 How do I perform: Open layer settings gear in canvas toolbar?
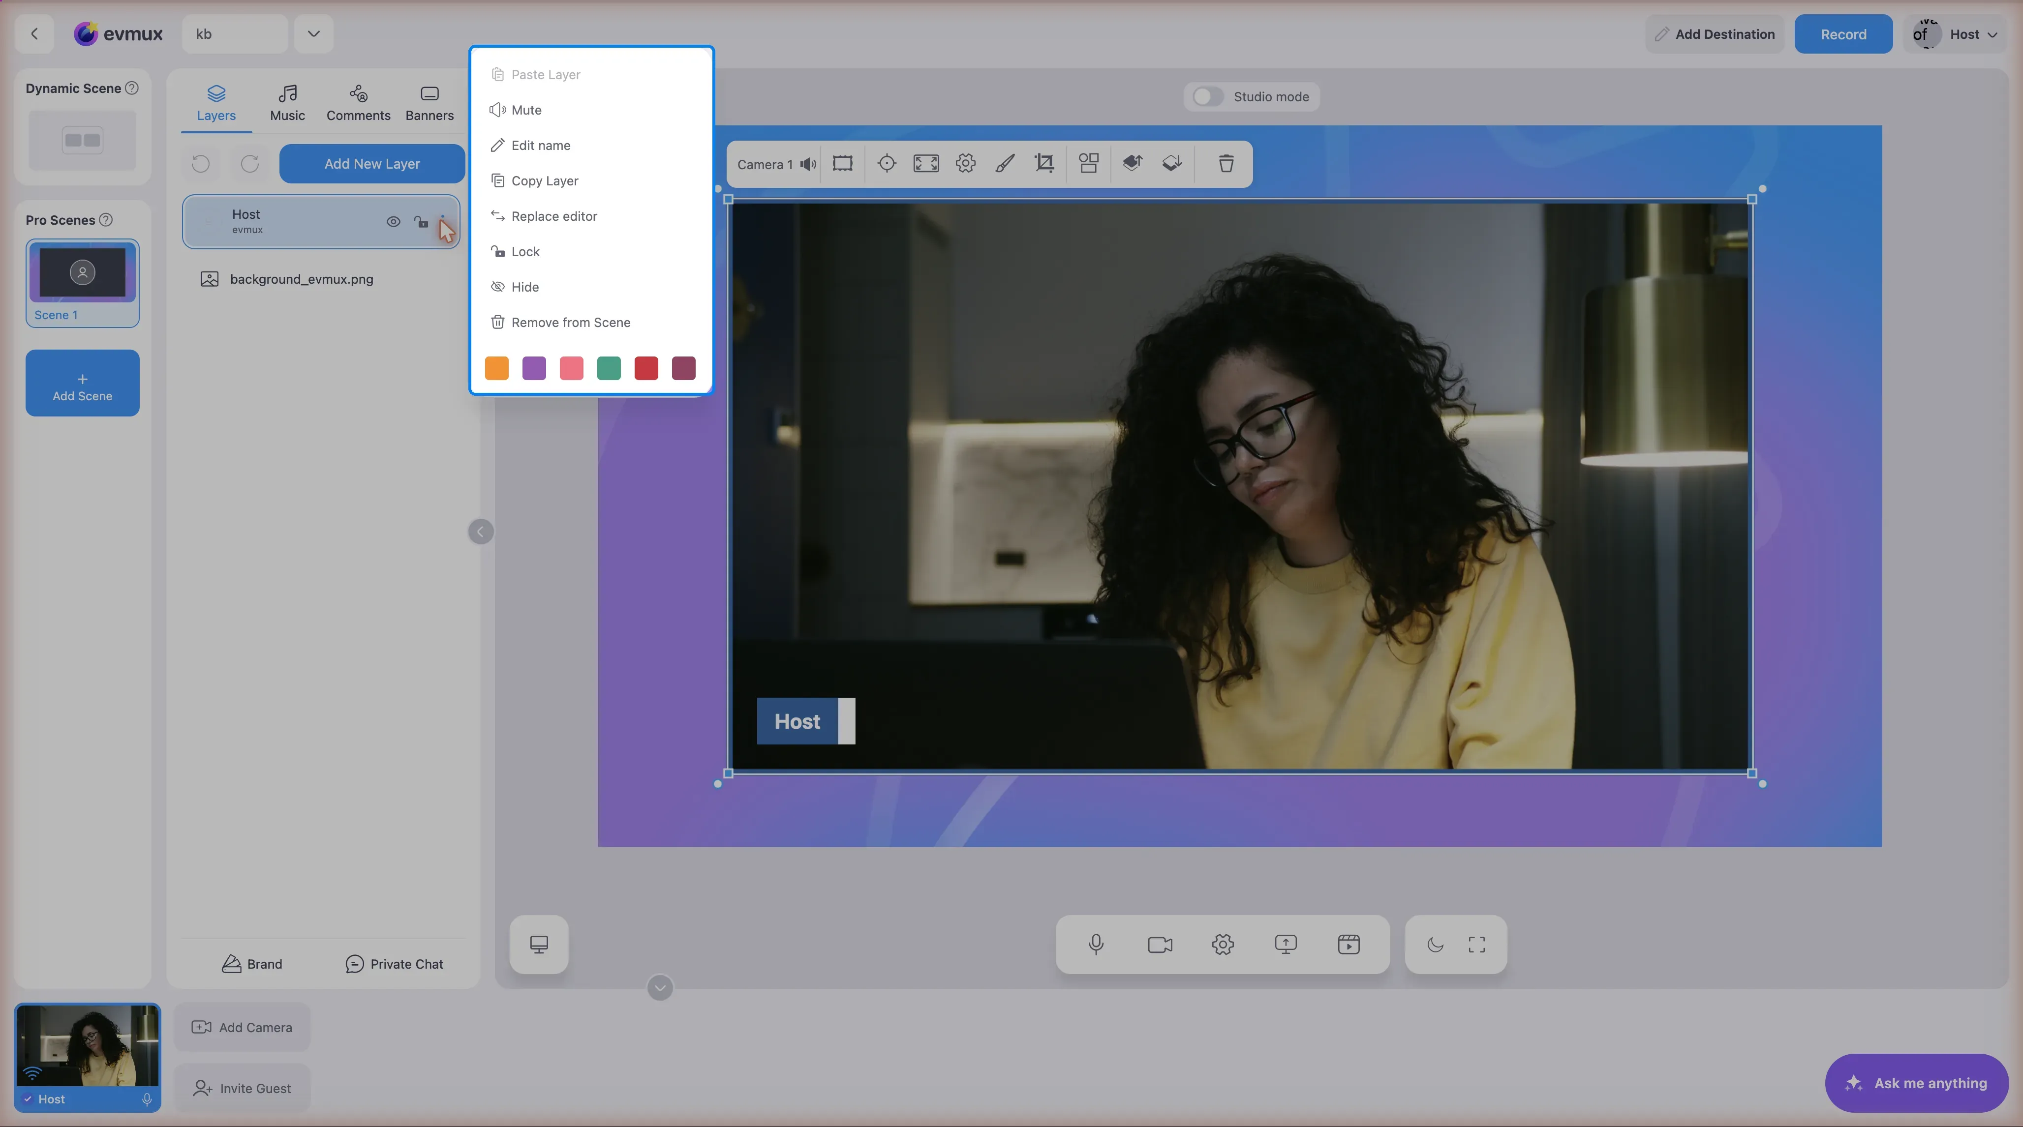[965, 163]
